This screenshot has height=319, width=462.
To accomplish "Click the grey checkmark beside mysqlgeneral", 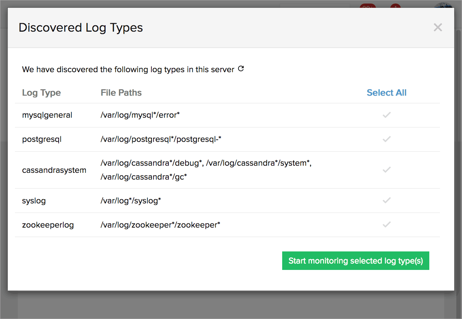I will tap(387, 115).
